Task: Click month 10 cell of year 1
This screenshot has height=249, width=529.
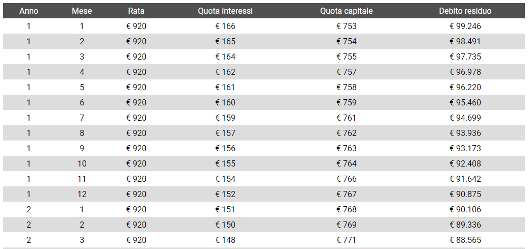Action: click(x=82, y=163)
